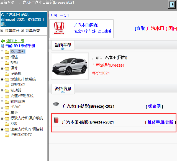The image size is (177, 161).
Task: Click the 概述 folder icon
Action: click(7, 57)
